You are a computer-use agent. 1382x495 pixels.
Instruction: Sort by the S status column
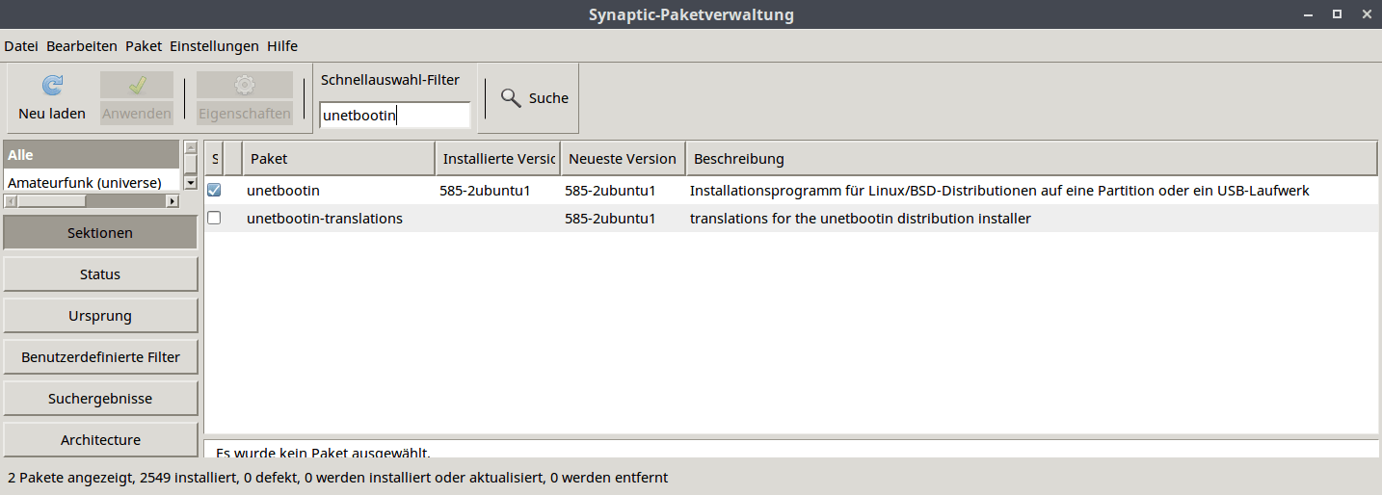pyautogui.click(x=215, y=158)
